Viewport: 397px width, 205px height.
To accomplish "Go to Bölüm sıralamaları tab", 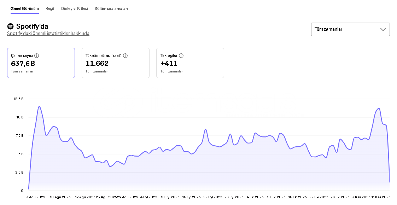I will tap(111, 8).
